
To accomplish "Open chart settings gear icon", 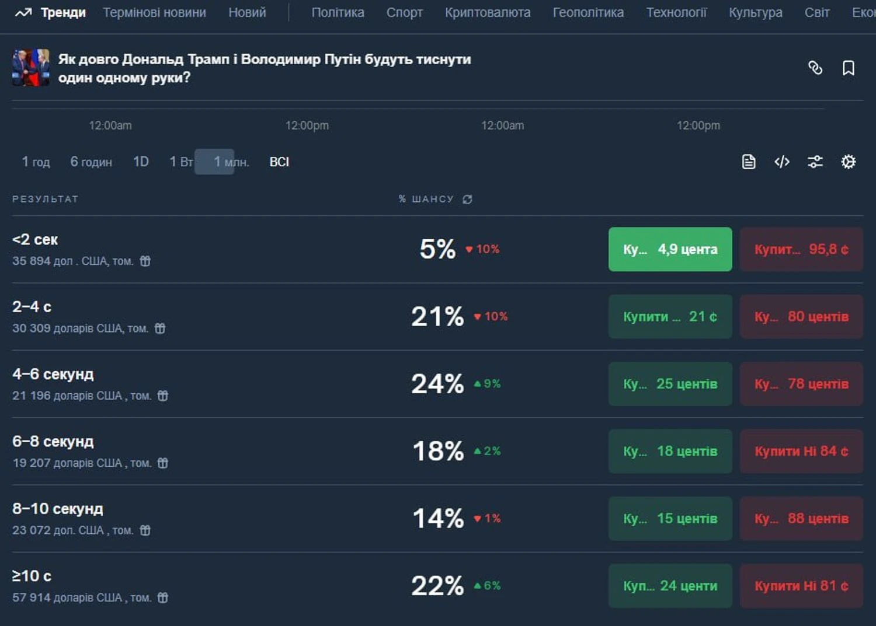I will (x=848, y=162).
